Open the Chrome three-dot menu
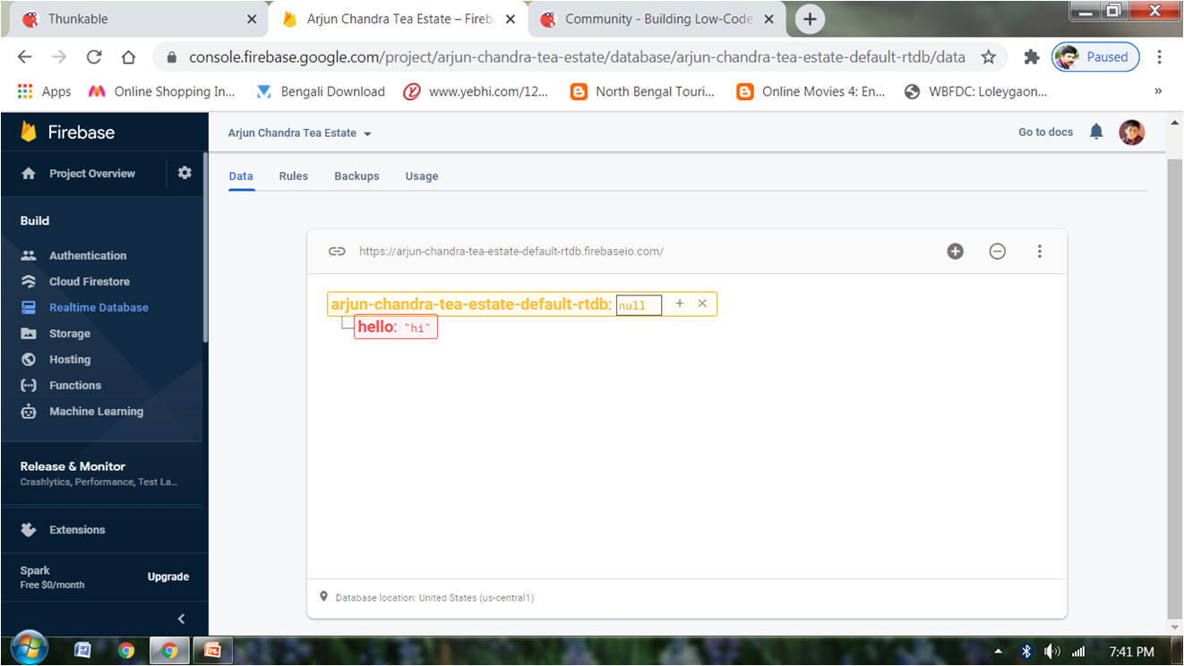This screenshot has width=1184, height=666. pyautogui.click(x=1159, y=57)
